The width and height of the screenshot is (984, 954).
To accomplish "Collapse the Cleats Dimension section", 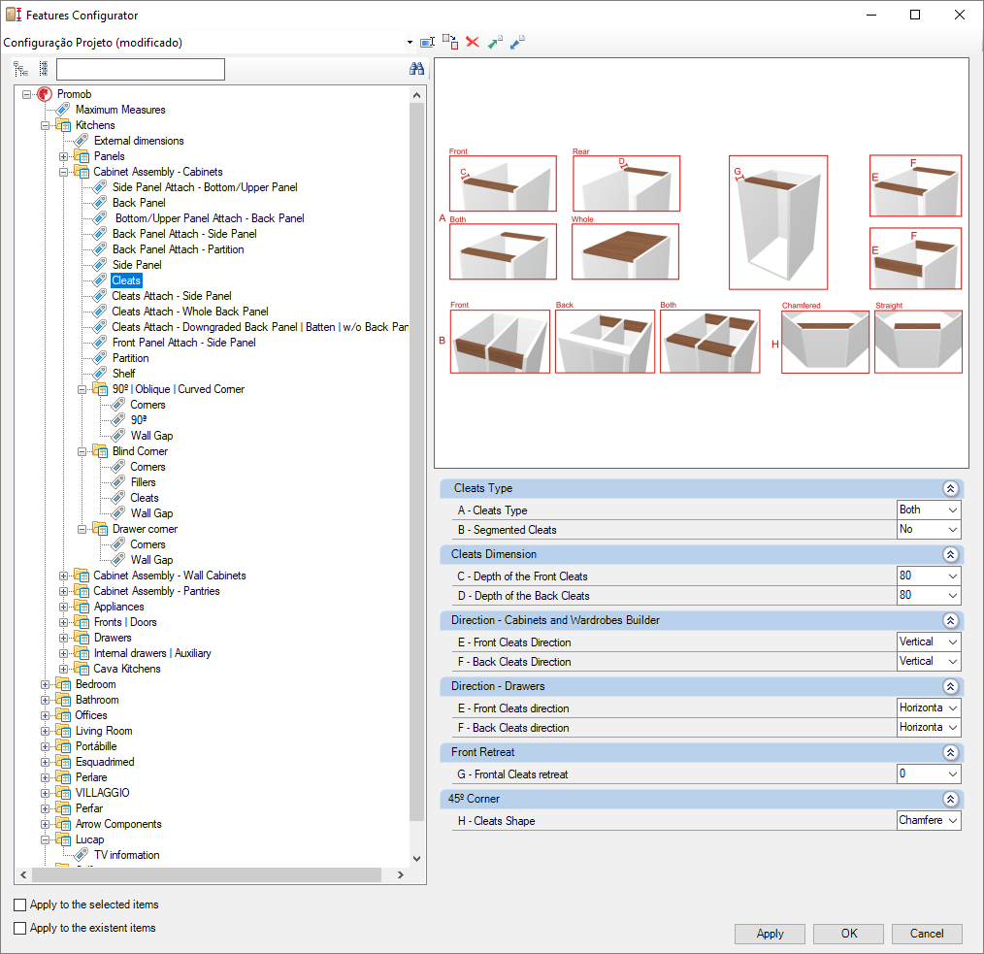I will [x=951, y=554].
